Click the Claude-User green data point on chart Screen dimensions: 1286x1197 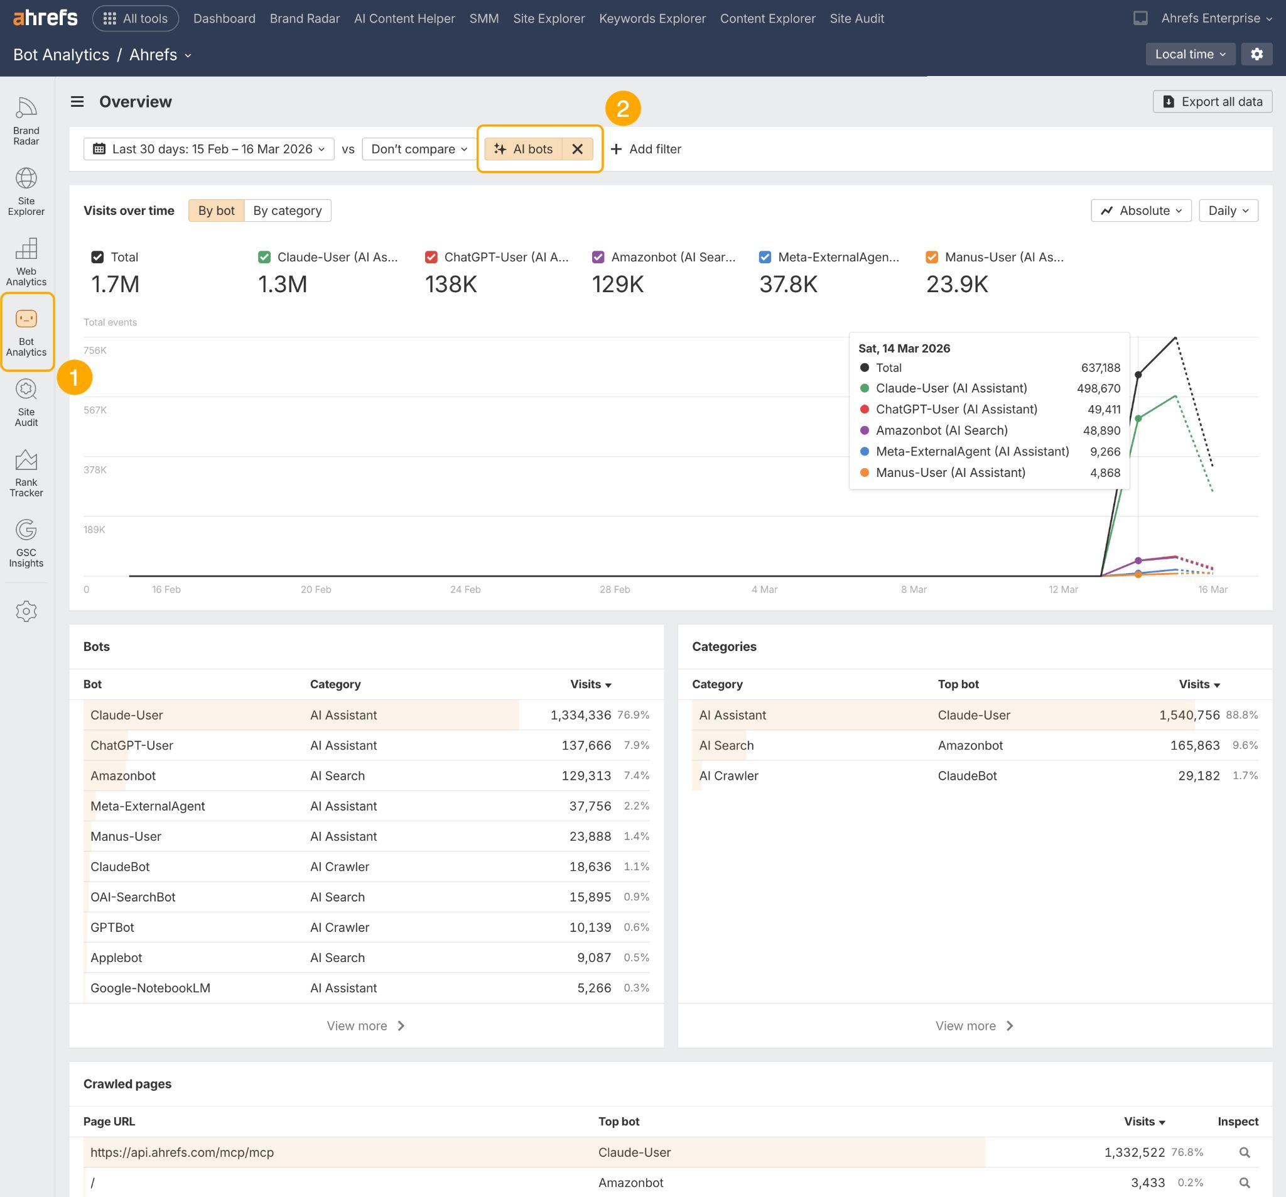[x=1138, y=418]
